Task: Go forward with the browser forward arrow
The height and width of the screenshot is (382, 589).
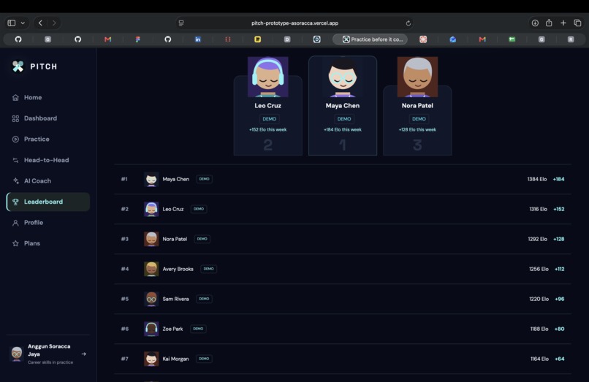Action: click(54, 23)
